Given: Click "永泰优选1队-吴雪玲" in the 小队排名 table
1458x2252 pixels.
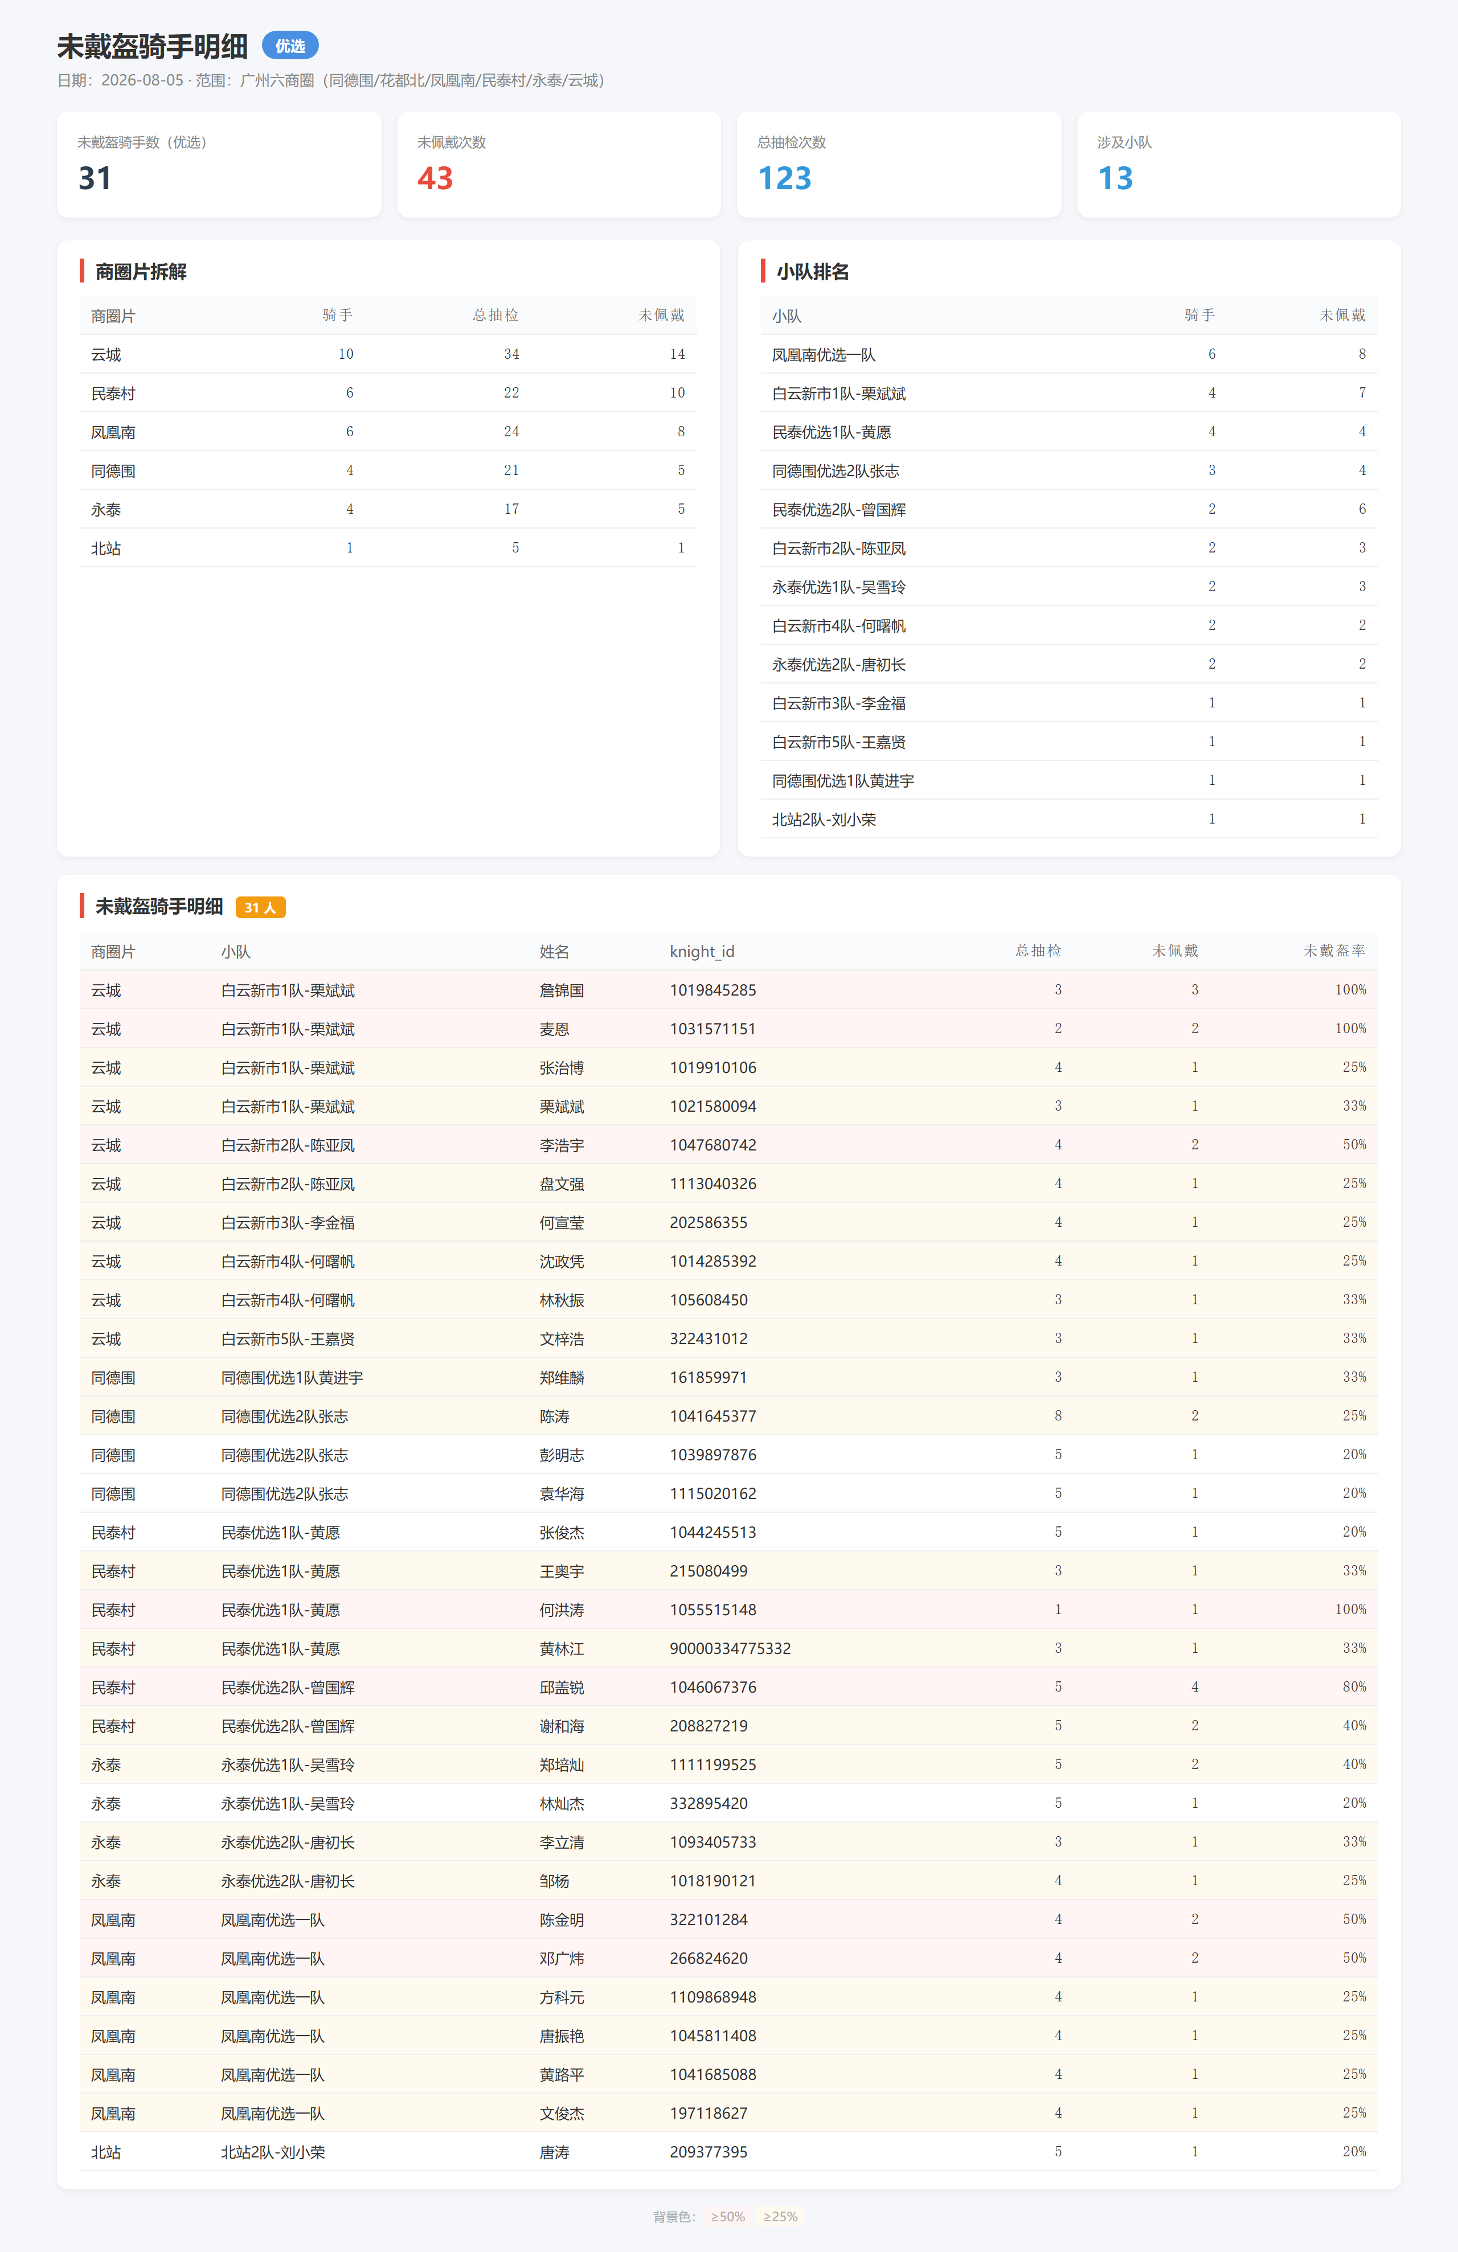Looking at the screenshot, I should [x=839, y=588].
